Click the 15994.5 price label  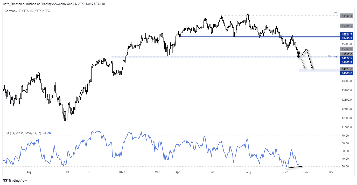[x=347, y=26]
